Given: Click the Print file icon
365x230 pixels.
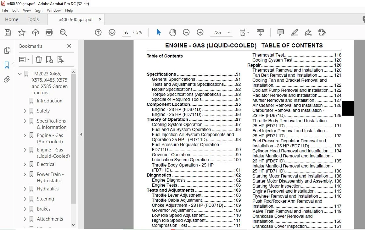Looking at the screenshot, I should 49,32.
